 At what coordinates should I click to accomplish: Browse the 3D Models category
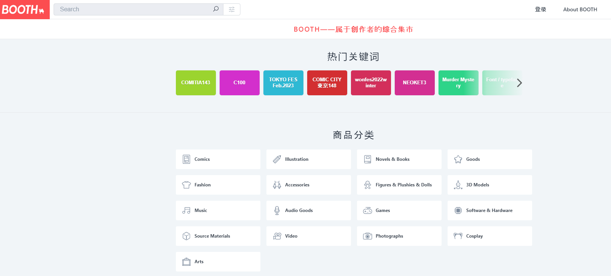click(490, 185)
